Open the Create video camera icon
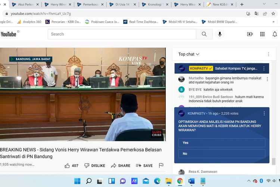This screenshot has width=280, height=187. click(250, 34)
